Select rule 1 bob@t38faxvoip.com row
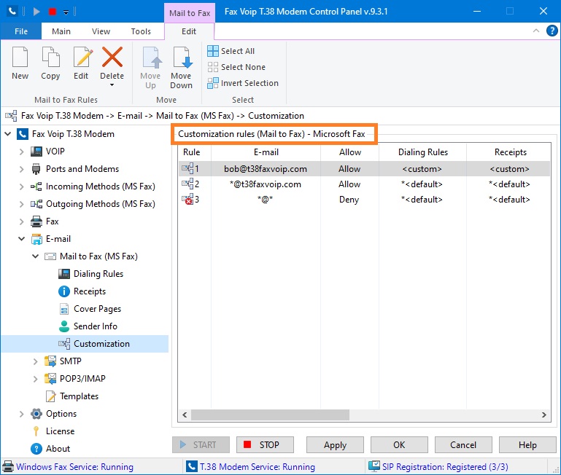The height and width of the screenshot is (475, 561). 364,169
